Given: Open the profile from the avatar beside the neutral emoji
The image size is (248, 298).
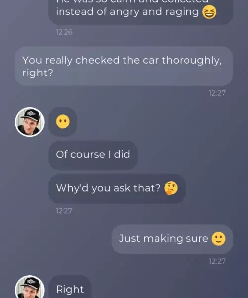Looking at the screenshot, I should pos(30,122).
